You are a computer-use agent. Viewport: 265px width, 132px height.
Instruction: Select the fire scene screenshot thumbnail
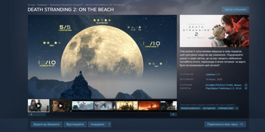[149, 106]
